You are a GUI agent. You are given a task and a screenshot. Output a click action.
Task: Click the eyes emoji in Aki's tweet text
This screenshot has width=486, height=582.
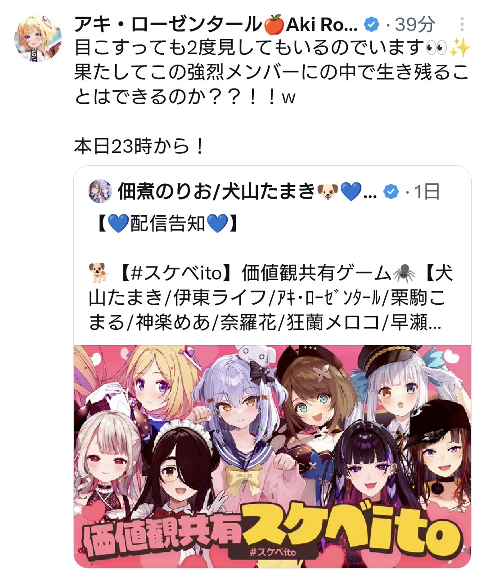436,48
